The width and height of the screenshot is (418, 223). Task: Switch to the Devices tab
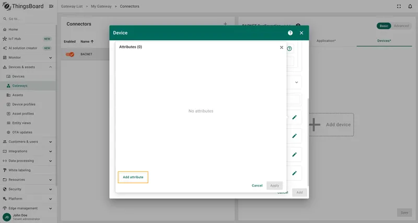tap(384, 41)
